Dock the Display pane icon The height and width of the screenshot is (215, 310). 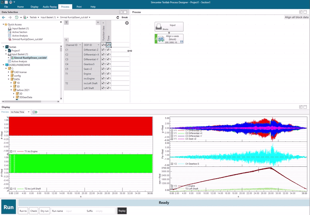(x=301, y=107)
